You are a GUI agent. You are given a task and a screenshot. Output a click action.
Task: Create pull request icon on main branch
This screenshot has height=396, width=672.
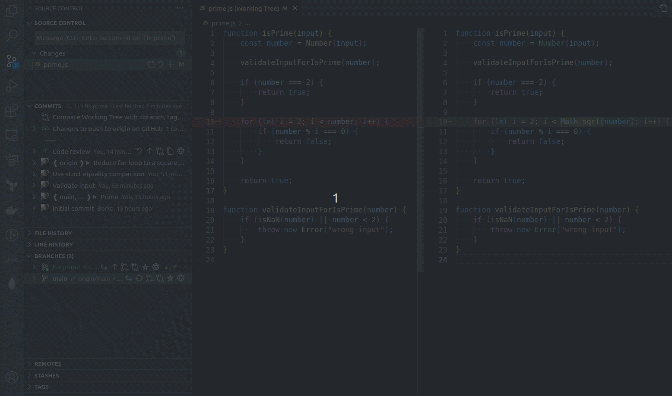pos(149,278)
